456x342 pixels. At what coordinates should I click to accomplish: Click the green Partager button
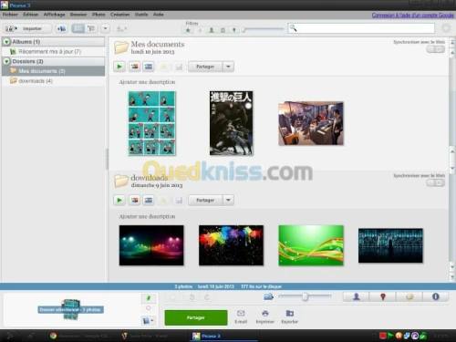tap(196, 317)
